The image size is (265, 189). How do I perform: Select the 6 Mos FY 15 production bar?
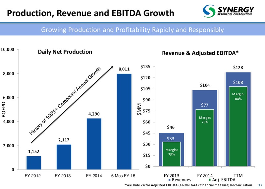pos(124,121)
